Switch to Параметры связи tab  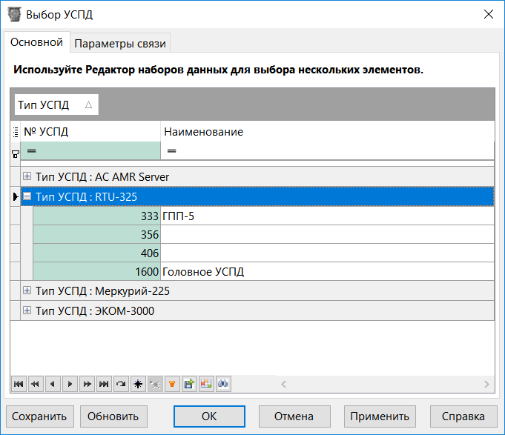pyautogui.click(x=121, y=44)
